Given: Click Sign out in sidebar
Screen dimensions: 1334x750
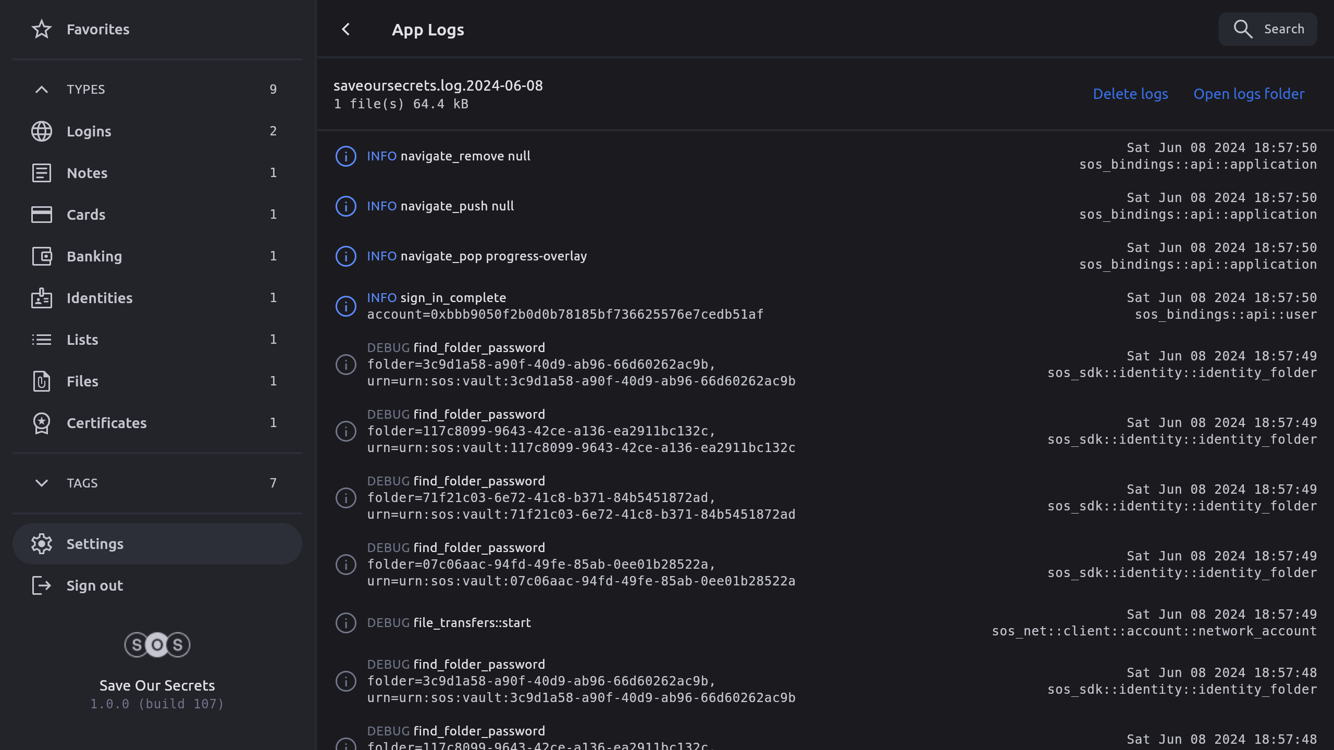Looking at the screenshot, I should [94, 585].
